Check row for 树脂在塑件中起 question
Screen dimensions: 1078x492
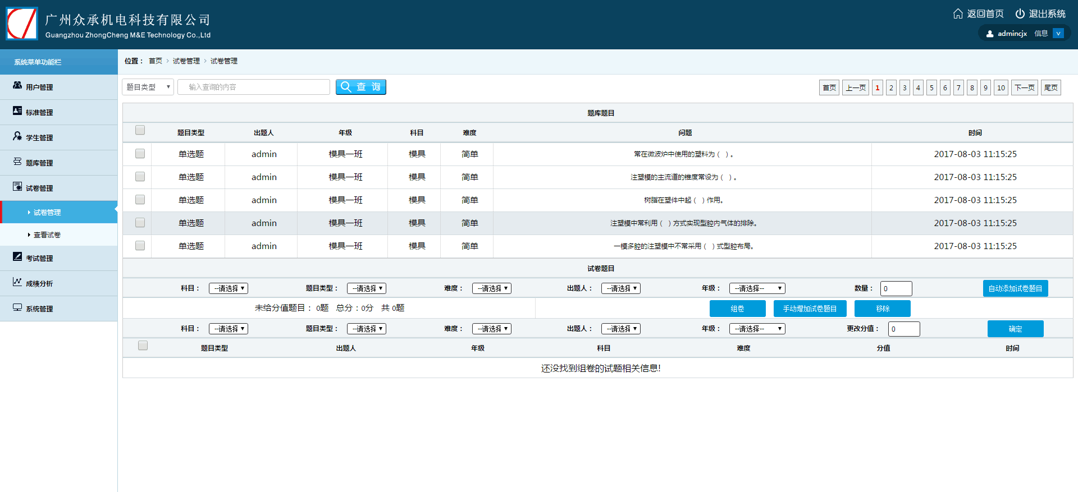140,200
